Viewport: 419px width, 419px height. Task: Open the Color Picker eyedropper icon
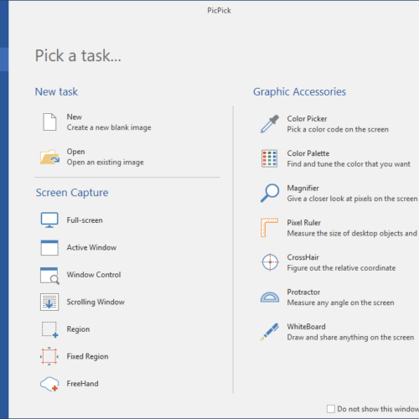[x=270, y=124]
